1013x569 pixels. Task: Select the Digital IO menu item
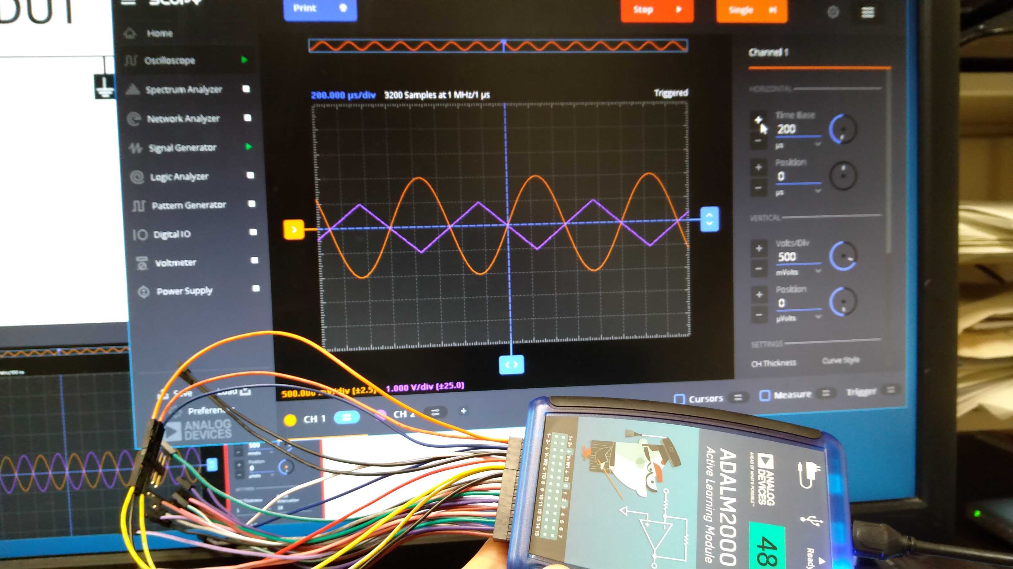[x=172, y=234]
